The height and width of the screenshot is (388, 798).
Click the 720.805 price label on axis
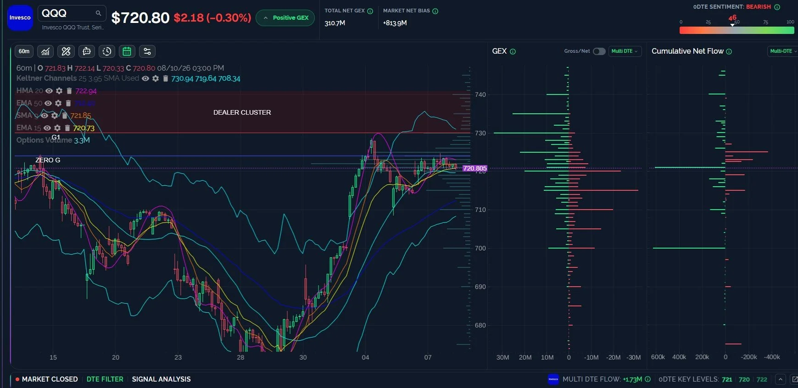point(475,168)
